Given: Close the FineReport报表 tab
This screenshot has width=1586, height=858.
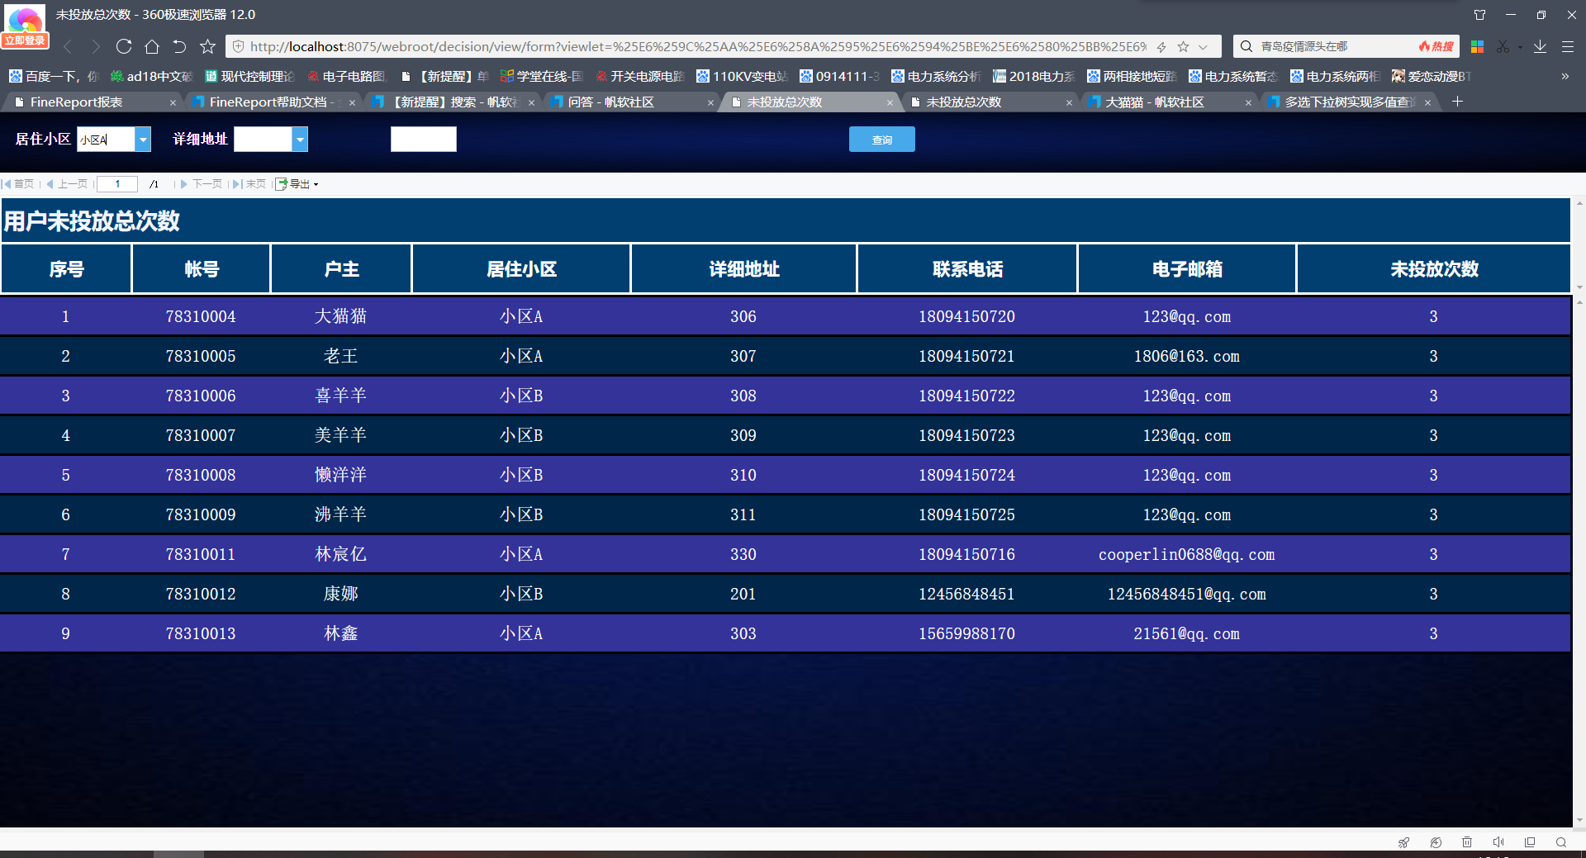Looking at the screenshot, I should [x=173, y=102].
